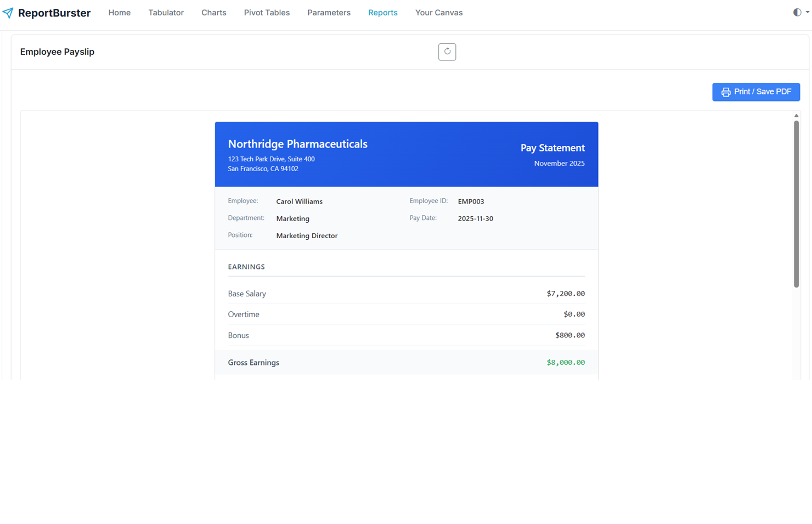The width and height of the screenshot is (812, 524).
Task: Switch to the Parameters page
Action: (x=329, y=13)
